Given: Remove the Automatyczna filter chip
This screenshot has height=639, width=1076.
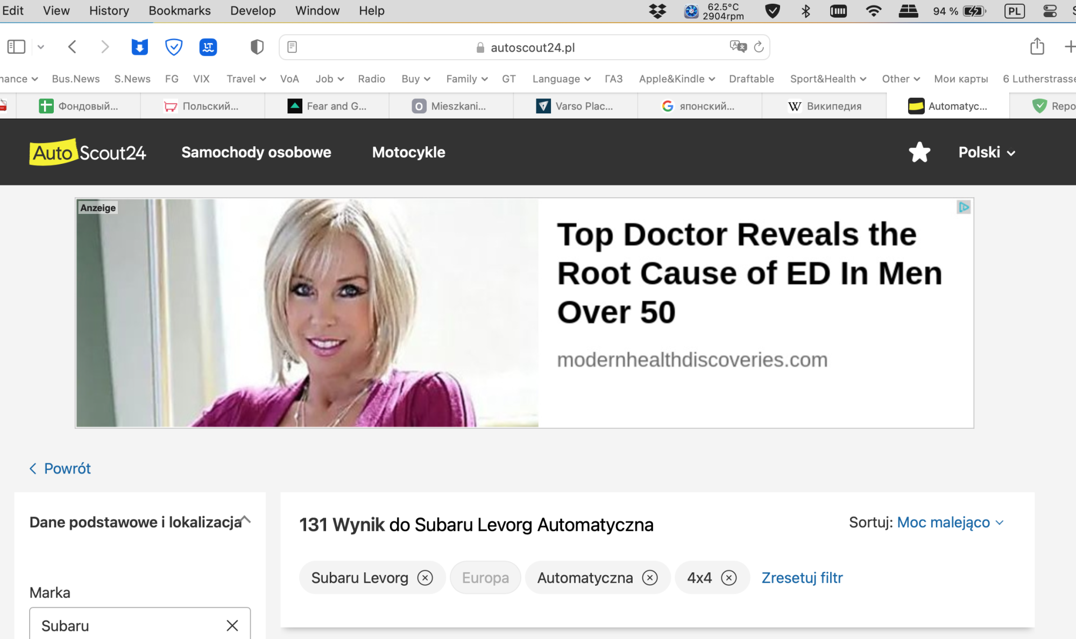Looking at the screenshot, I should click(650, 578).
